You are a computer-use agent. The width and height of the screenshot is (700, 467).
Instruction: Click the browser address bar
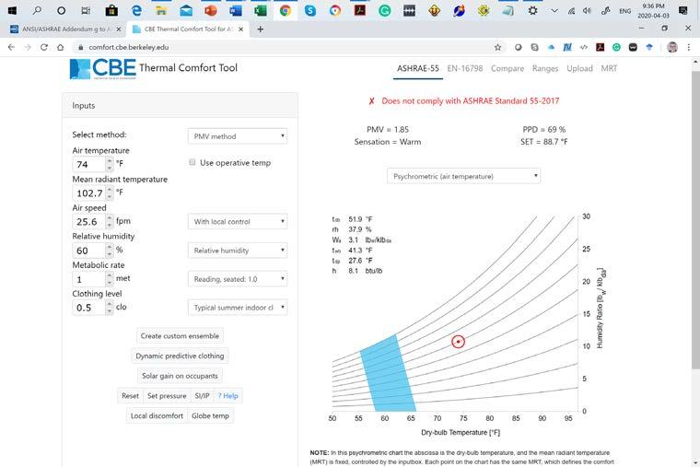286,47
